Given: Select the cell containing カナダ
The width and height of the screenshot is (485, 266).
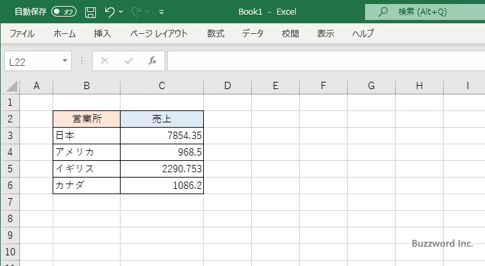Looking at the screenshot, I should tap(87, 186).
